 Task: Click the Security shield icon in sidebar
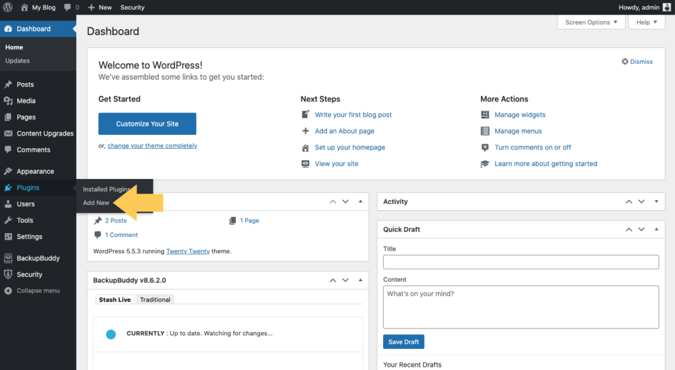(8, 275)
